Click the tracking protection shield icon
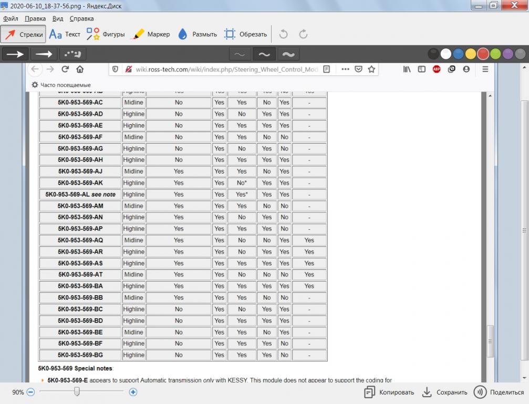The image size is (529, 404). (x=116, y=69)
